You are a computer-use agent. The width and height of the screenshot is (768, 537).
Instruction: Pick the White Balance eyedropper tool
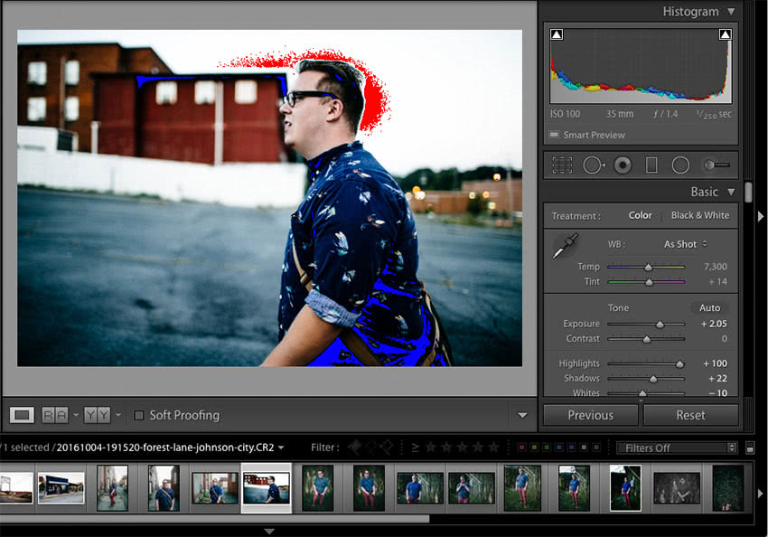[565, 246]
